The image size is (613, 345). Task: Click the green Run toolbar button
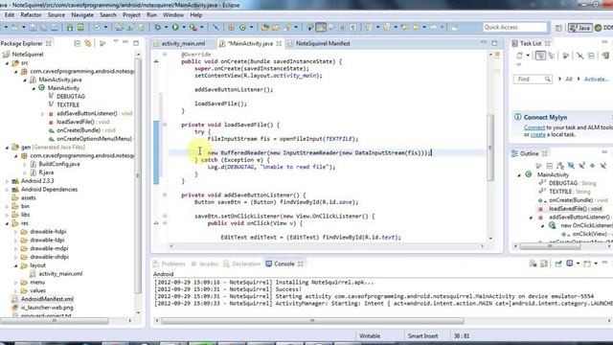(x=175, y=27)
